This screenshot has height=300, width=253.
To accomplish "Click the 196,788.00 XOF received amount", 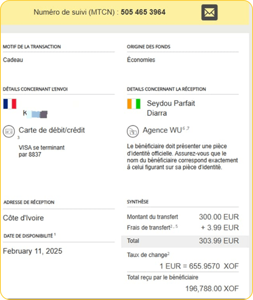I will [212, 289].
